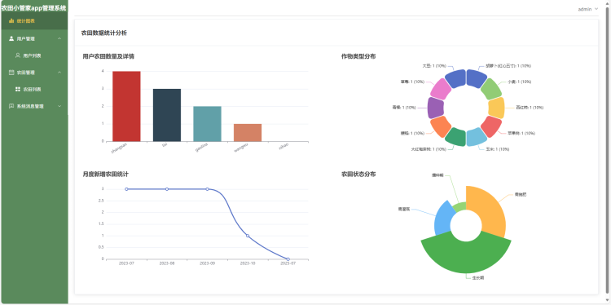Viewport: 611px width, 305px height.
Task: Click the line chart point for 2023-09
Action: [x=207, y=189]
